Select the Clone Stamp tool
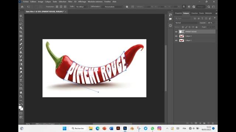Screen dimensions: 236x132 click(21, 52)
